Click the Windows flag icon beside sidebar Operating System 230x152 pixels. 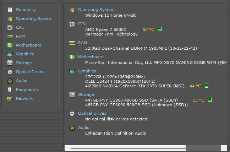[10, 18]
